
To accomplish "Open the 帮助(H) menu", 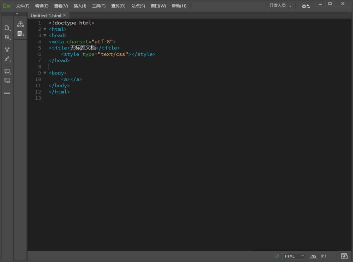I will 179,6.
